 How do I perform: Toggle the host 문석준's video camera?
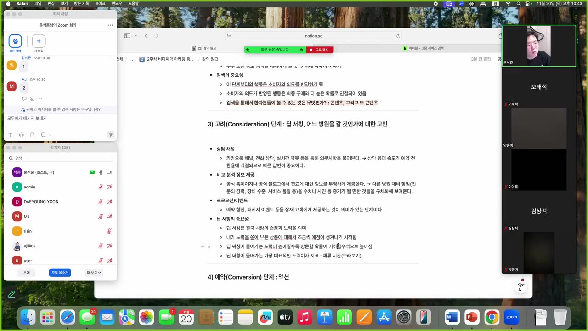pyautogui.click(x=109, y=172)
